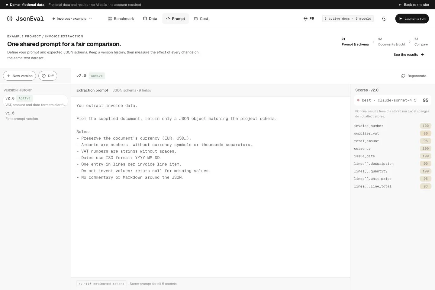Image resolution: width=435 pixels, height=290 pixels.
Task: Click the Scores · v2.0 heading
Action: tap(367, 90)
